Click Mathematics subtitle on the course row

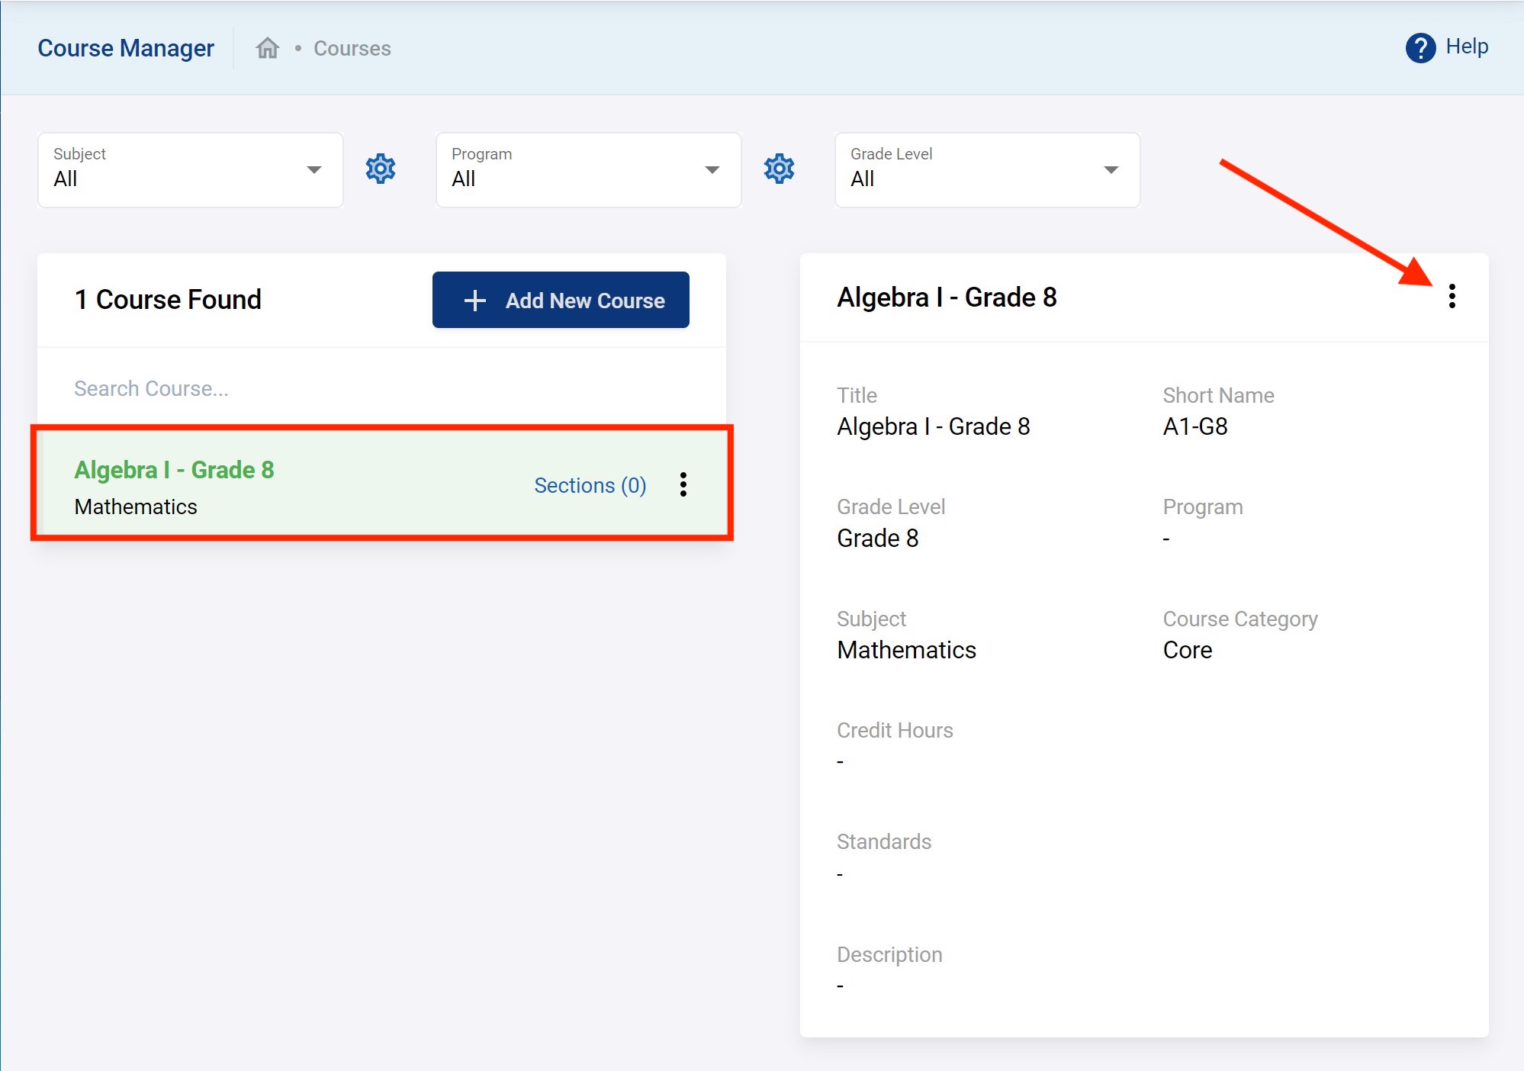(136, 507)
